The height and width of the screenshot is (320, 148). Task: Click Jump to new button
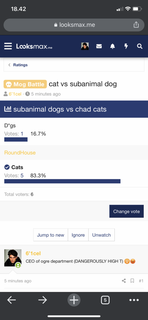click(51, 235)
